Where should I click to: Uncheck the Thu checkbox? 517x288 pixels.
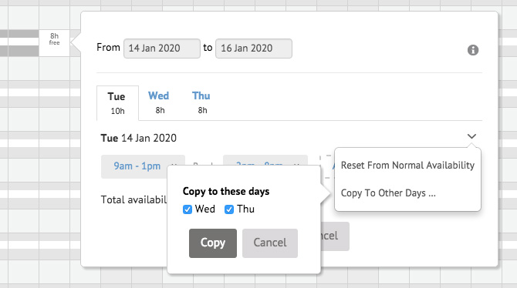[x=229, y=209]
